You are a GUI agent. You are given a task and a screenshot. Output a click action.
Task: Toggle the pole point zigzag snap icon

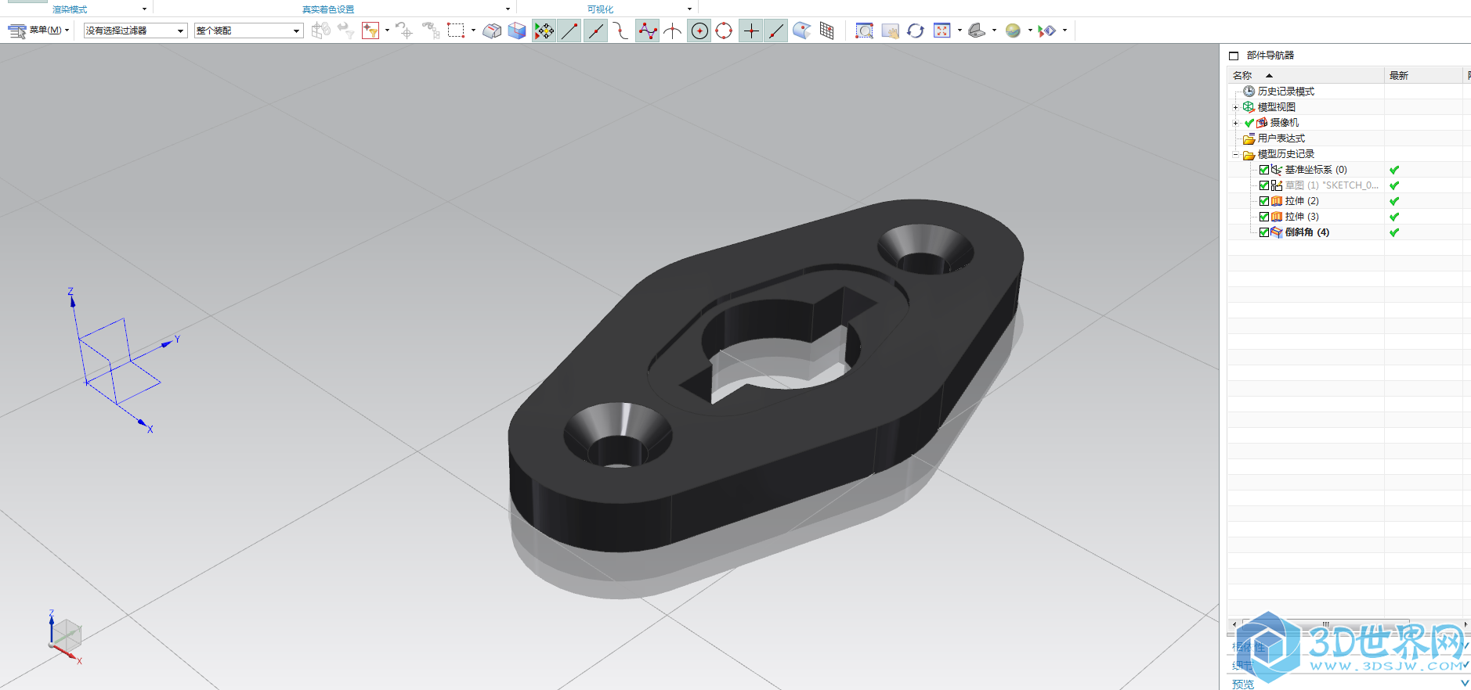click(x=647, y=31)
